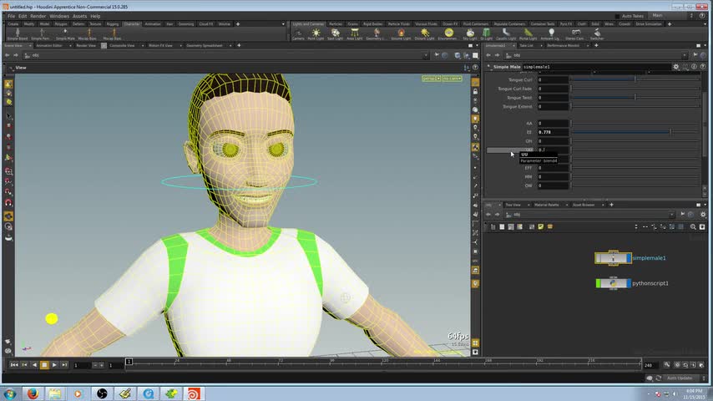This screenshot has width=713, height=401.
Task: Click the Simple Male shelf tool
Action: point(65,34)
